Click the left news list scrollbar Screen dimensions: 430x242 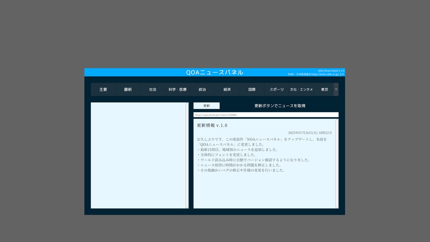[187, 155]
